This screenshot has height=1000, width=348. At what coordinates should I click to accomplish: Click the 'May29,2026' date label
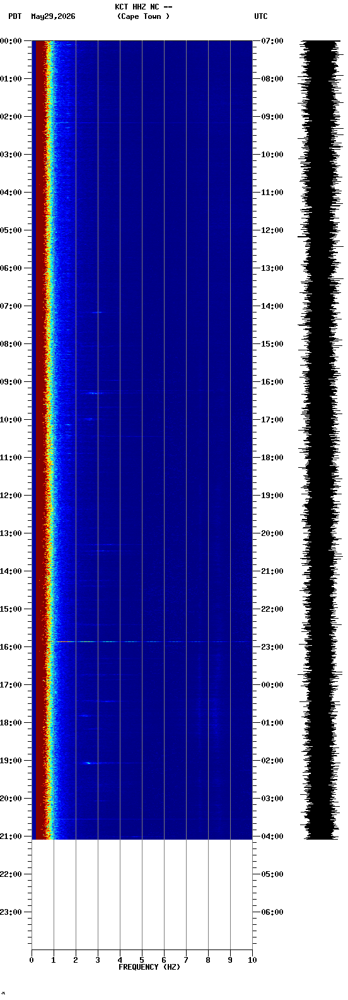[53, 16]
